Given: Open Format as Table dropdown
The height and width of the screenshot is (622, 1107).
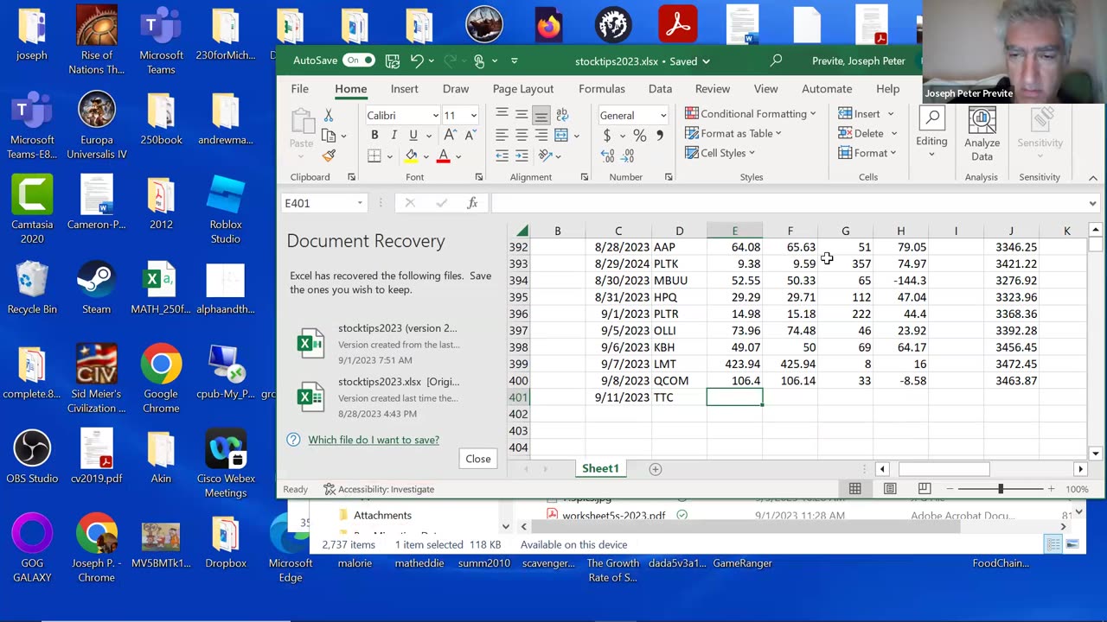Looking at the screenshot, I should coord(733,133).
